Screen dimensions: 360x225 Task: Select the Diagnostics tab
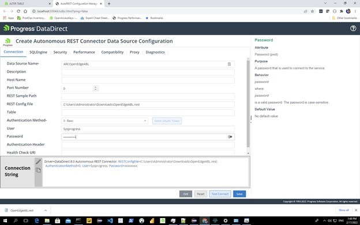tap(155, 52)
